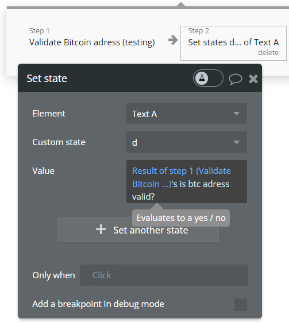Click the flask icon in header
Viewport: 289px width, 323px height.
tap(202, 78)
